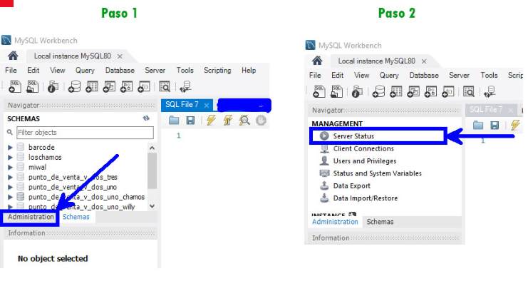Viewport: 528px width, 296px height.
Task: Open Users and Privileges in Management
Action: click(x=364, y=160)
